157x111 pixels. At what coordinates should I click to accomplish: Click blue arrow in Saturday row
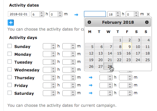[x=91, y=93]
